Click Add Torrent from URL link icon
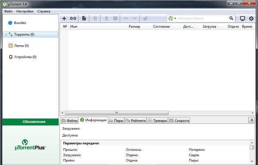 [73, 18]
